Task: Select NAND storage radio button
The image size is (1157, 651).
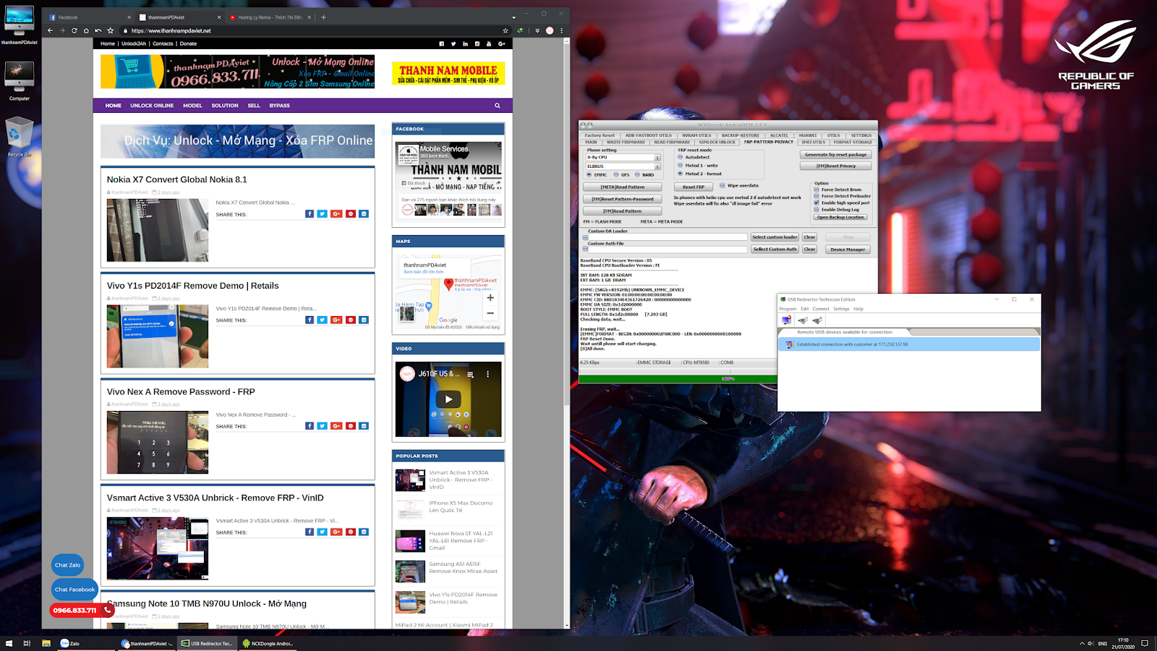Action: coord(637,174)
